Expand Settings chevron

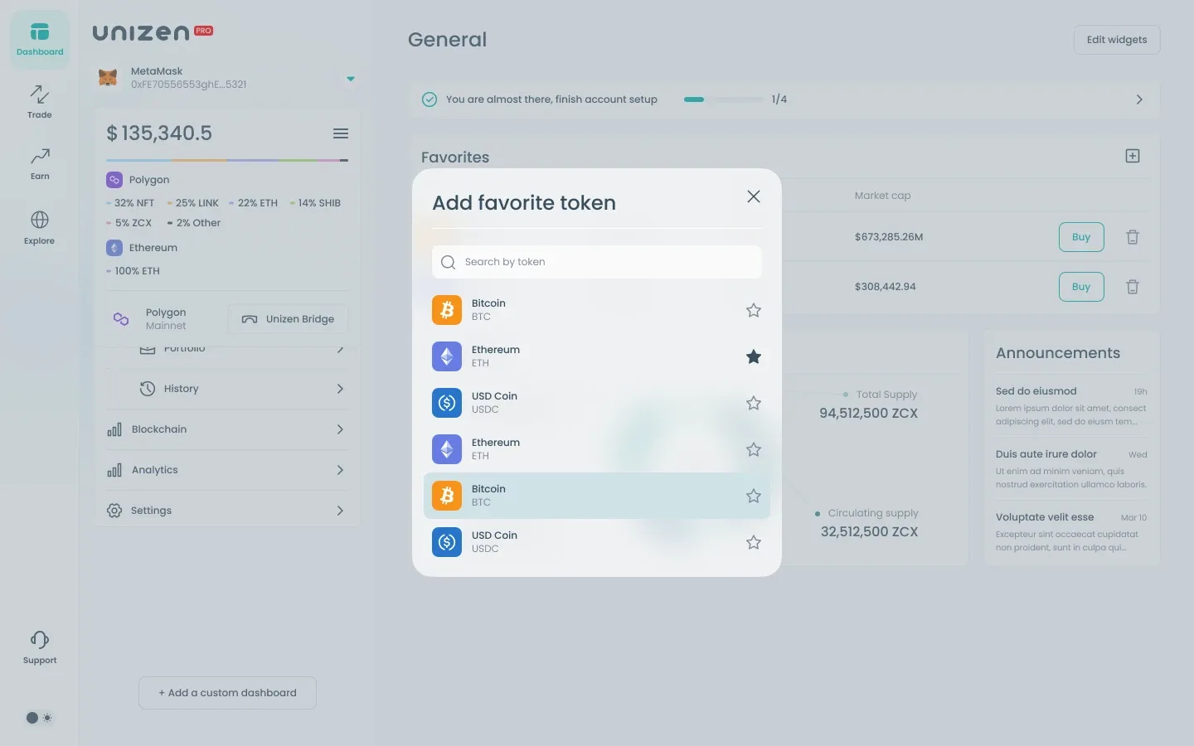coord(340,511)
